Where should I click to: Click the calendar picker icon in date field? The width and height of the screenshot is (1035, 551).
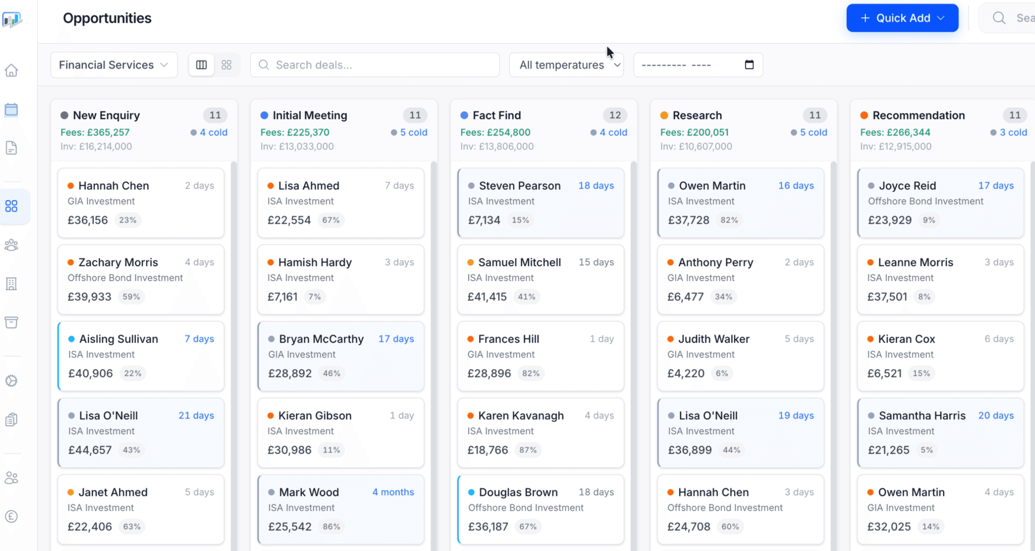click(x=749, y=65)
